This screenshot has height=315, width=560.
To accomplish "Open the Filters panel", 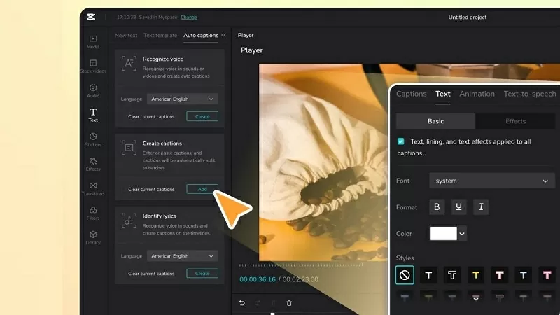I will pyautogui.click(x=93, y=213).
